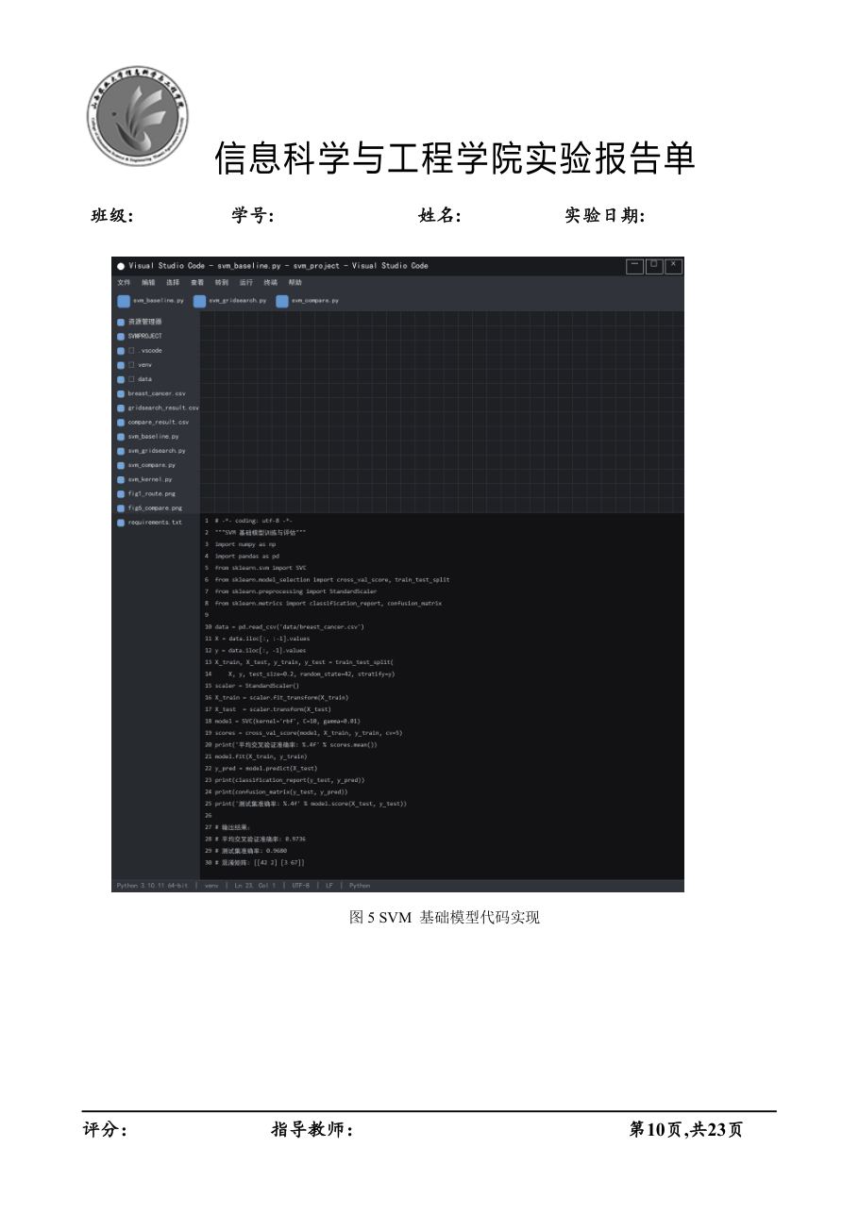Open the 终端 menu

pyautogui.click(x=271, y=282)
